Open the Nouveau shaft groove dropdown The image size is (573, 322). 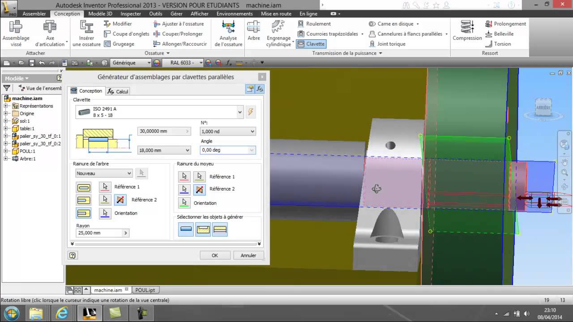coord(129,173)
